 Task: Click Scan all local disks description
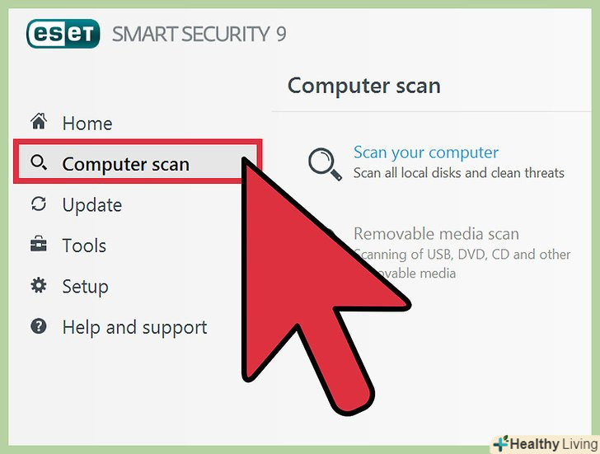[x=459, y=173]
